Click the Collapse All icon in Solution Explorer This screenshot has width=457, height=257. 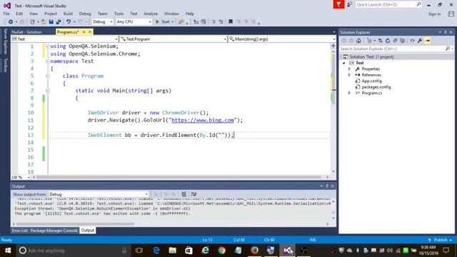[x=395, y=41]
